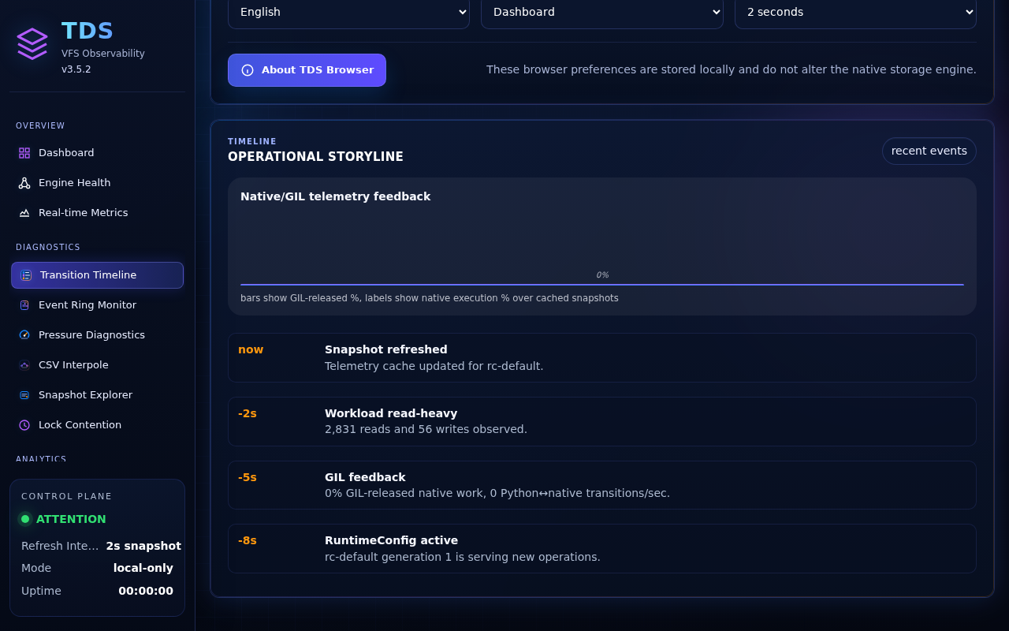Screen dimensions: 1009x631
Task: Click the Event Ring Monitor icon
Action: [x=24, y=305]
